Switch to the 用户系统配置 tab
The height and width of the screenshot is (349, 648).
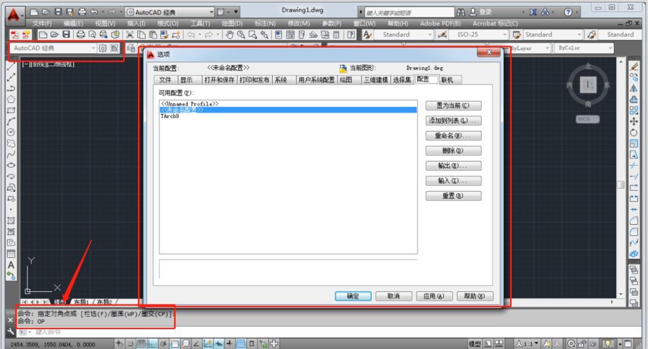click(x=317, y=80)
